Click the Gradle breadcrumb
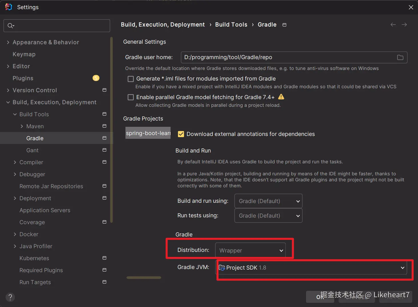Screen dimensions: 418x307 [267, 25]
